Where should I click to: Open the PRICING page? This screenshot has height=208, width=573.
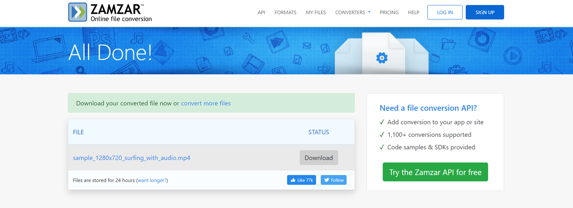[x=389, y=13]
